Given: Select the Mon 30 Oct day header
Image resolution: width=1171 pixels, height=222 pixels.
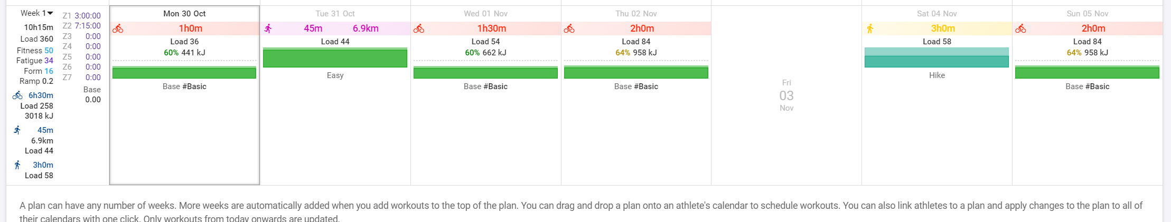Looking at the screenshot, I should pos(184,14).
